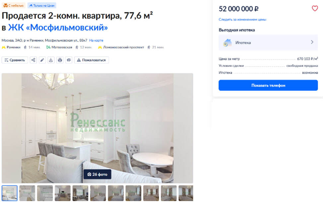Viewport: 323px width, 203px height.
Task: Expand the Ипотека mortgage chevron
Action: coord(312,42)
